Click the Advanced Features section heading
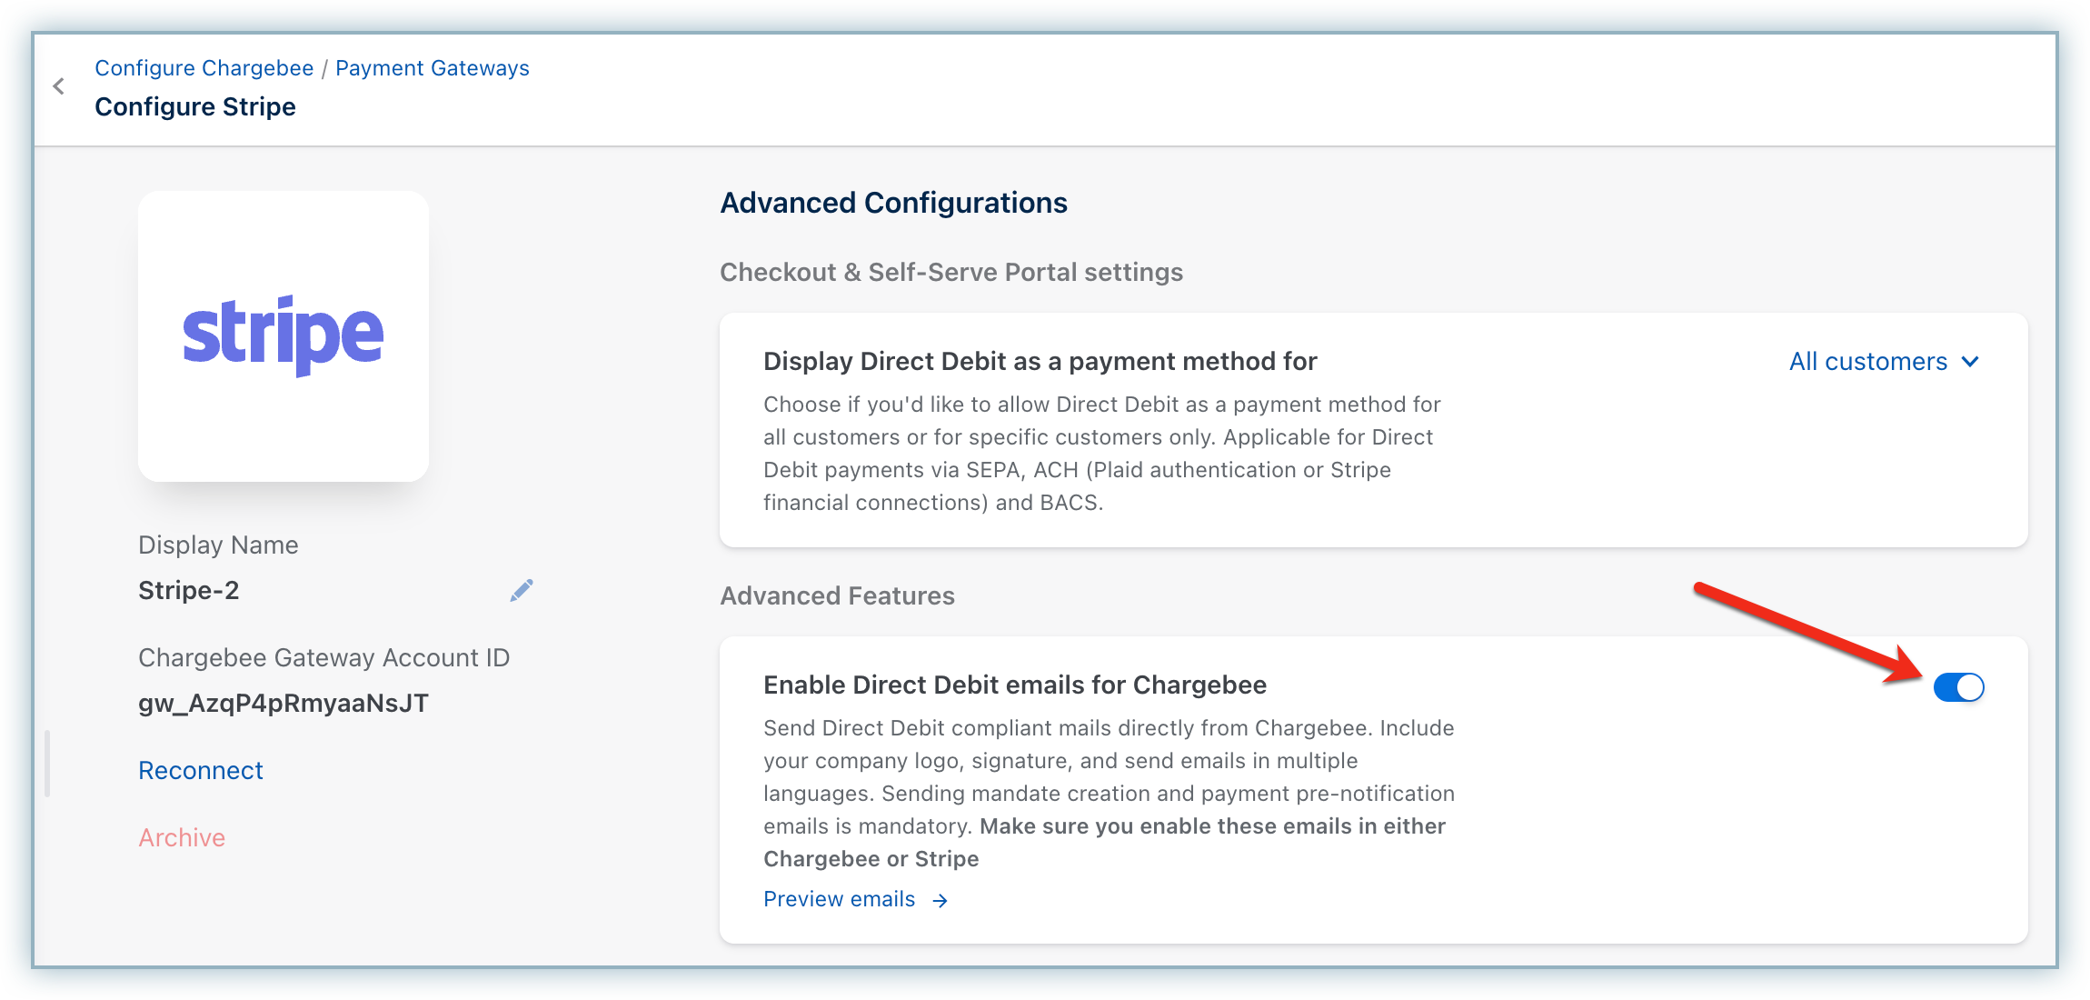Image resolution: width=2090 pixels, height=1000 pixels. coord(837,596)
